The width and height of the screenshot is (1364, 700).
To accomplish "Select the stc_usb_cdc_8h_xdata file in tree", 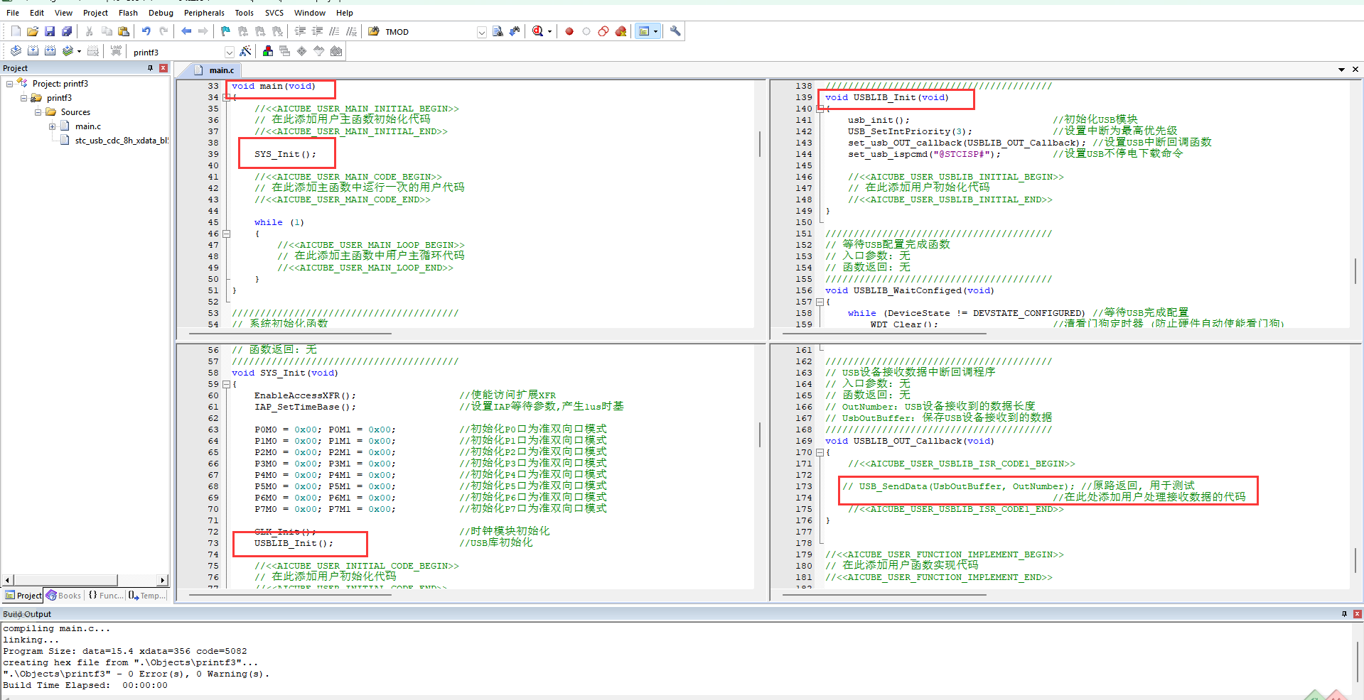I will 114,141.
